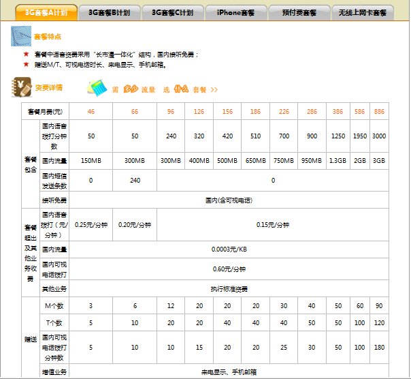Follow the 需多少流量 选什么套餐 link
Screen dimensions: 411x379
pyautogui.click(x=165, y=89)
